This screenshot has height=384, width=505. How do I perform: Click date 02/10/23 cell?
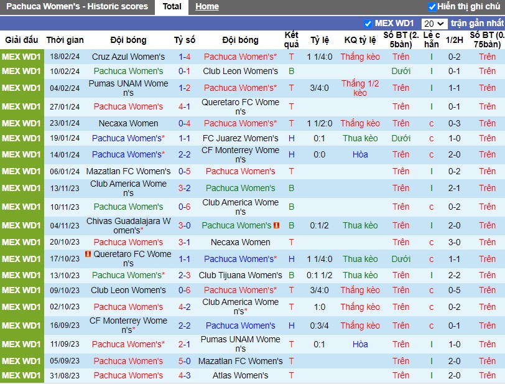click(65, 307)
